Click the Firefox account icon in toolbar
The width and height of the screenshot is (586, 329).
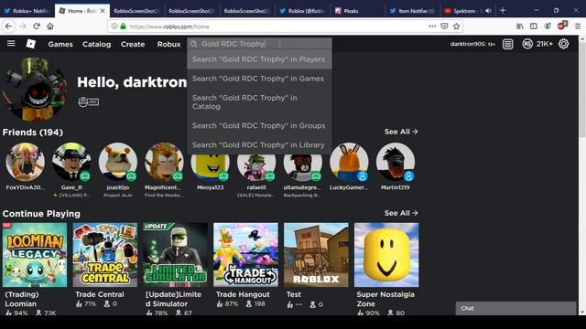pos(548,27)
